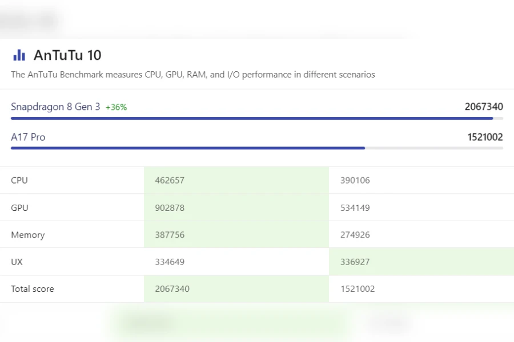
Task: Click the Memory score 387756
Action: point(170,235)
